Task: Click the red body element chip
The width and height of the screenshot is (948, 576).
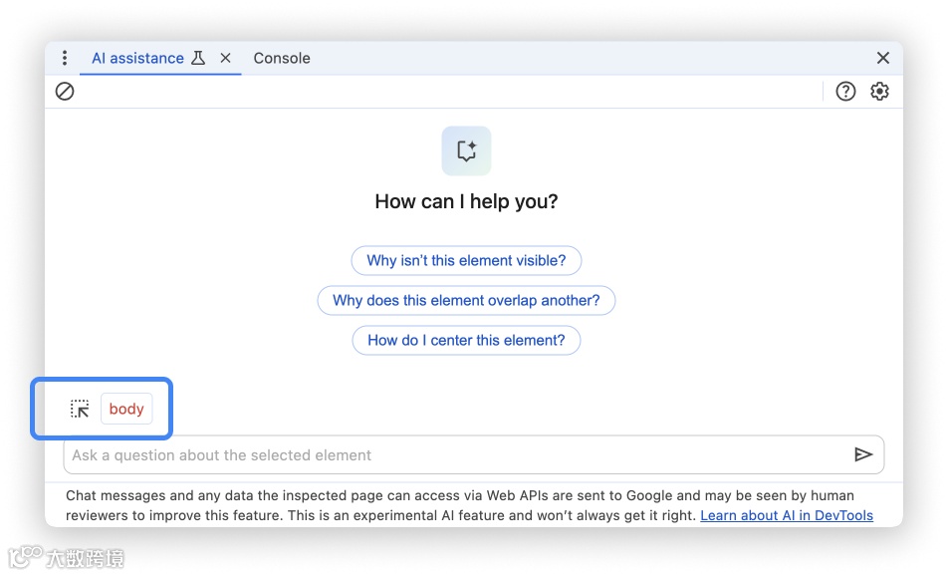Action: (x=126, y=409)
